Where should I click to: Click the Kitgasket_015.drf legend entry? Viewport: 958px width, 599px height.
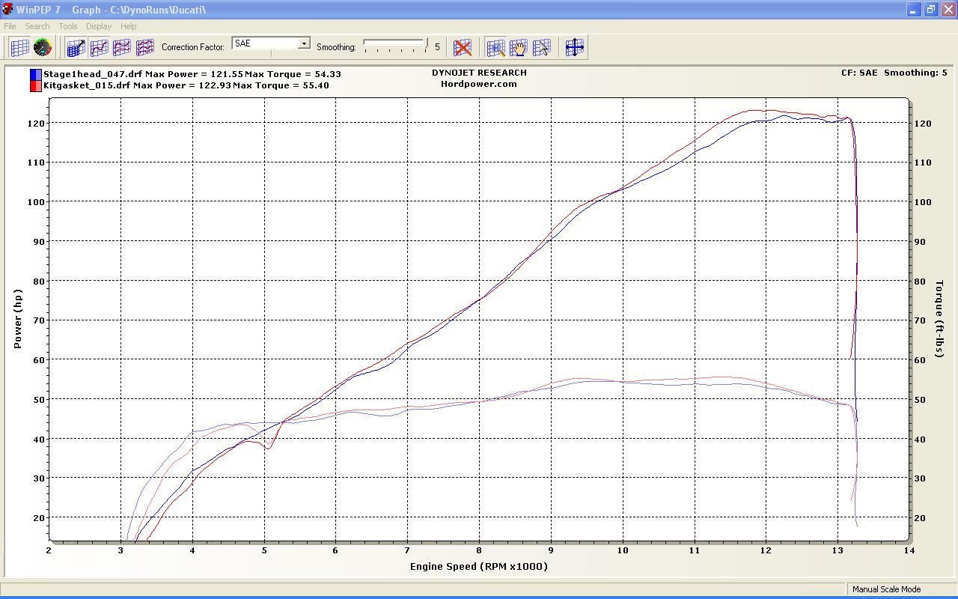tap(186, 85)
